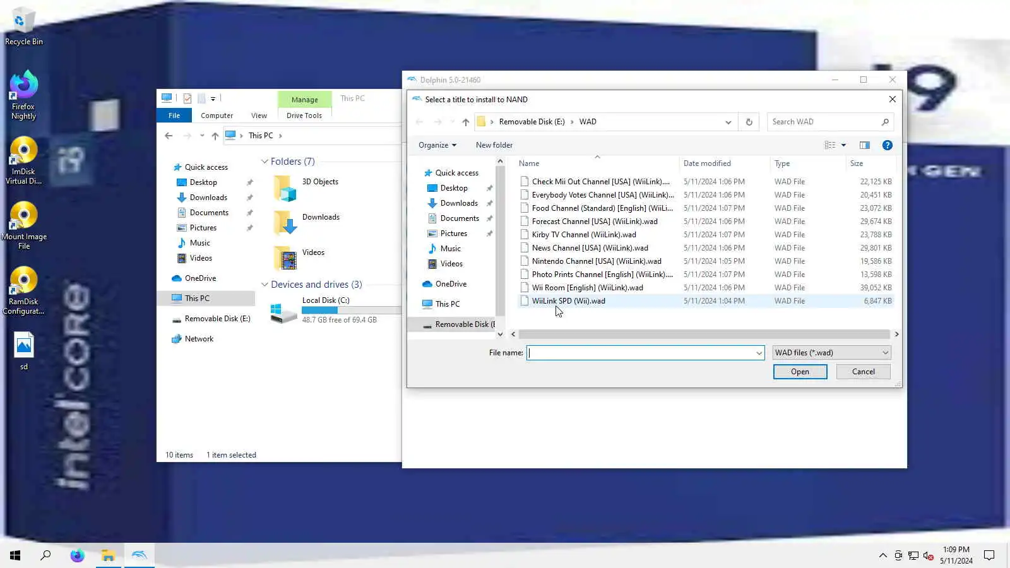1010x568 pixels.
Task: Create a New folder in the dialog
Action: click(494, 145)
